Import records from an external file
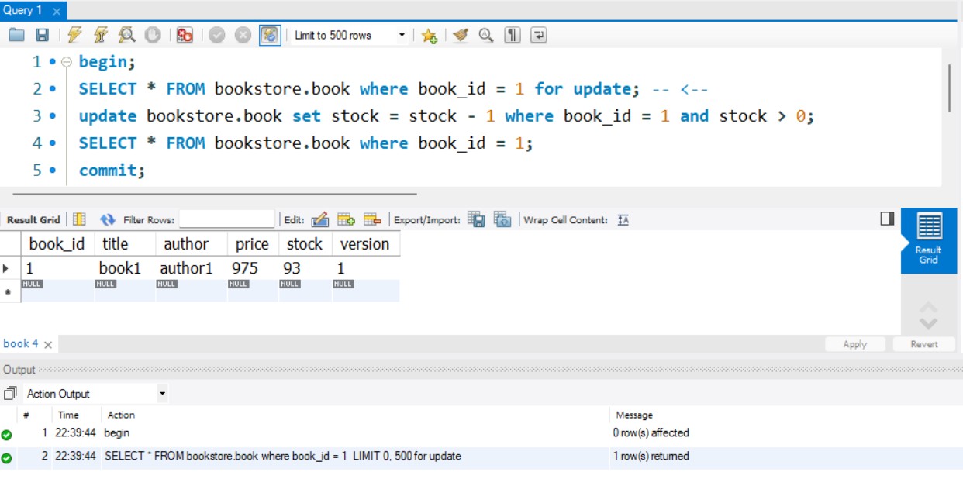Viewport: 963px width, 479px height. [502, 219]
